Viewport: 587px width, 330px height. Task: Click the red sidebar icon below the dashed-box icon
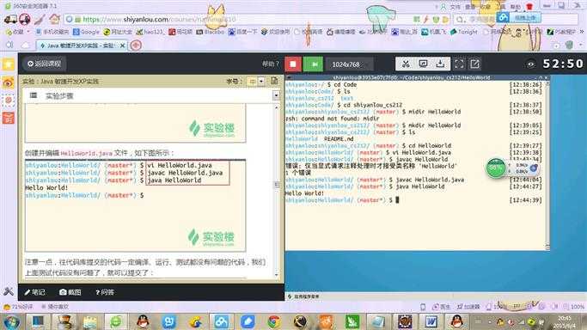pos(9,119)
